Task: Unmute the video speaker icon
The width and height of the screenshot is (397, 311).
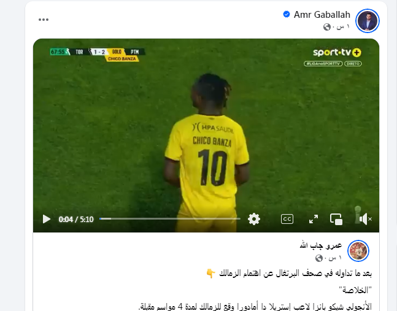Action: click(x=365, y=219)
